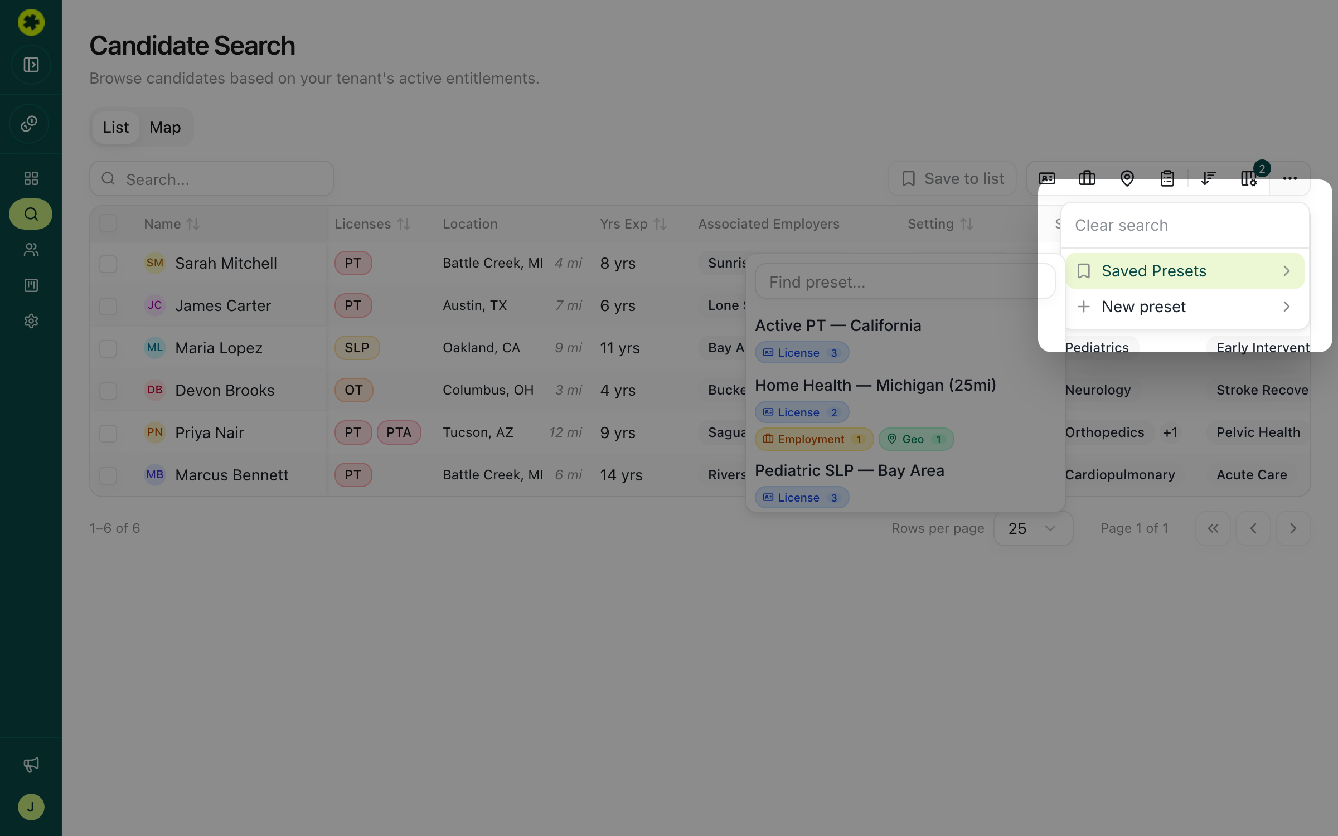1338x836 pixels.
Task: Click the candidate Search input field
Action: point(212,178)
